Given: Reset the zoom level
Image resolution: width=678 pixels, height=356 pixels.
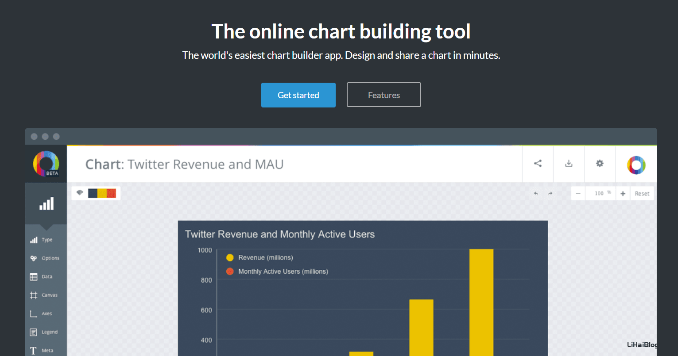Looking at the screenshot, I should 642,194.
